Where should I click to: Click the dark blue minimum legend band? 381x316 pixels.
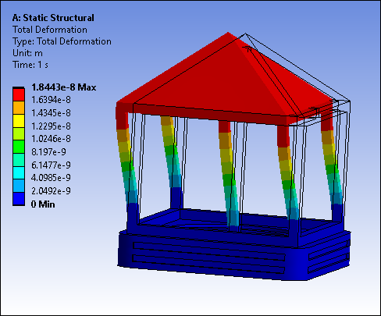(x=19, y=199)
